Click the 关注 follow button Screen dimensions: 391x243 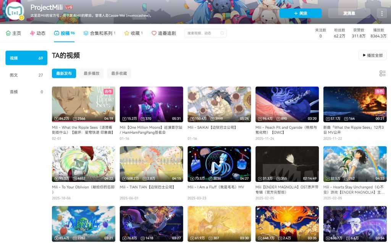pos(301,13)
